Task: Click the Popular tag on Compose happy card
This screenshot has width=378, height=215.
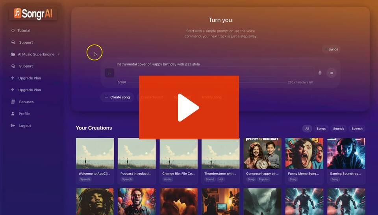Action: (x=263, y=179)
